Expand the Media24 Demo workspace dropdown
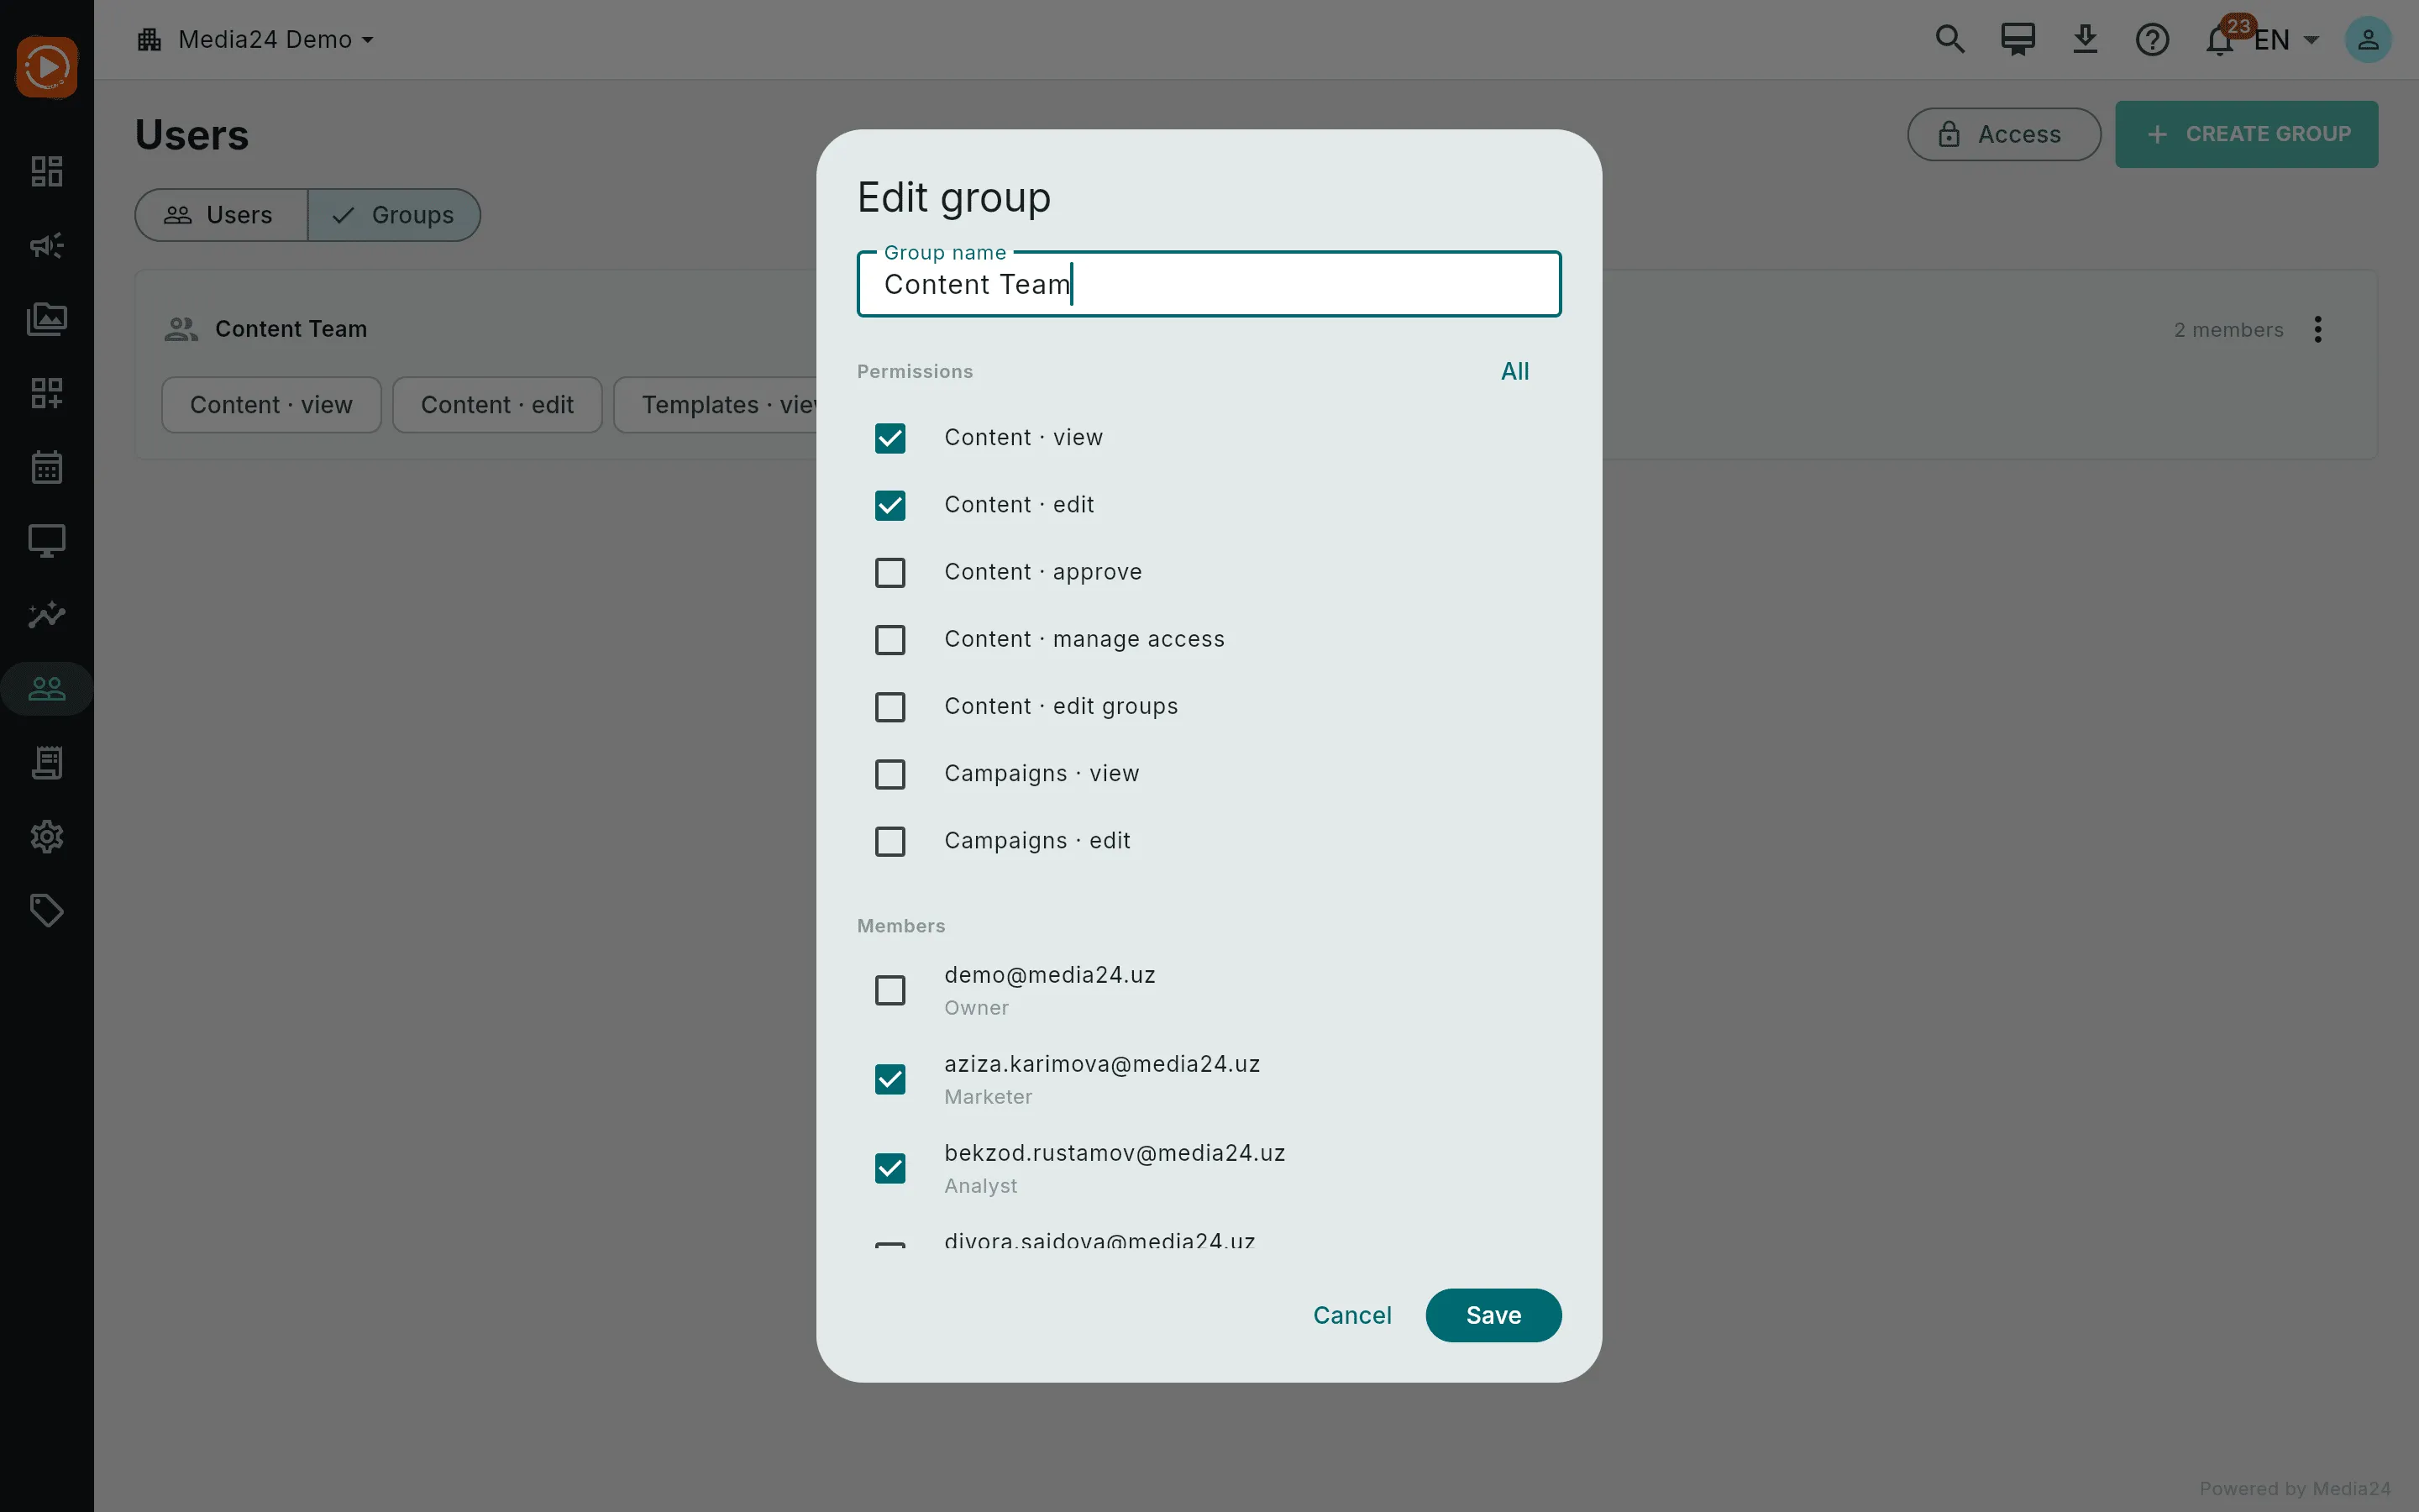 click(x=254, y=39)
